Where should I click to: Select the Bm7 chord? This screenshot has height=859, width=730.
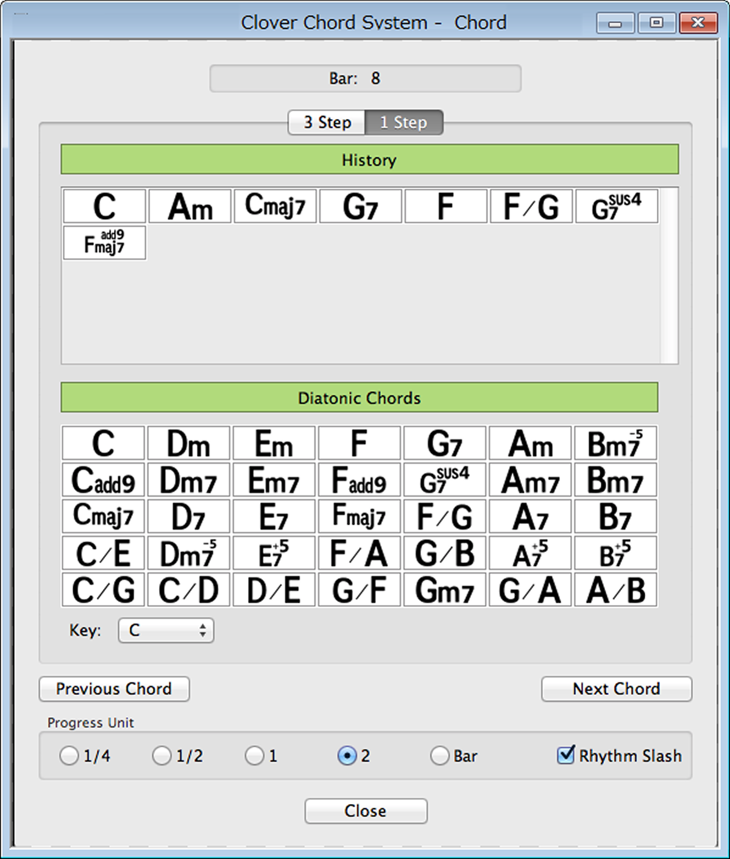click(615, 480)
